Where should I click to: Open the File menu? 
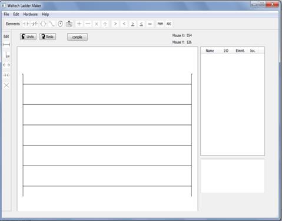point(6,14)
